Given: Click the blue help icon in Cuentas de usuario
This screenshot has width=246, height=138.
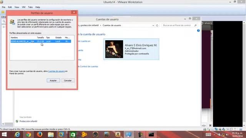Looking at the screenshot, I should [198, 31].
